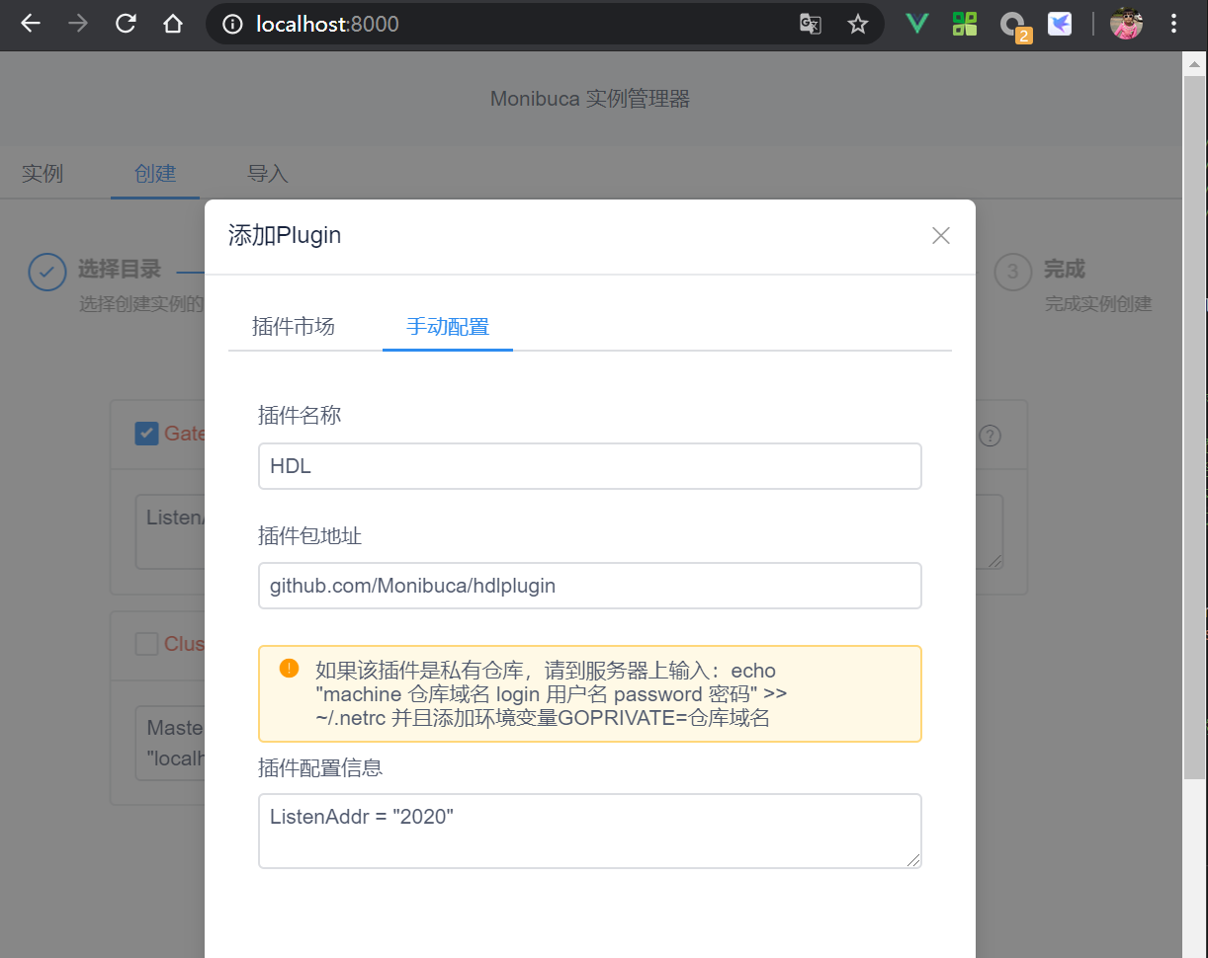1208x958 pixels.
Task: Open the green V extension icon
Action: pyautogui.click(x=916, y=24)
